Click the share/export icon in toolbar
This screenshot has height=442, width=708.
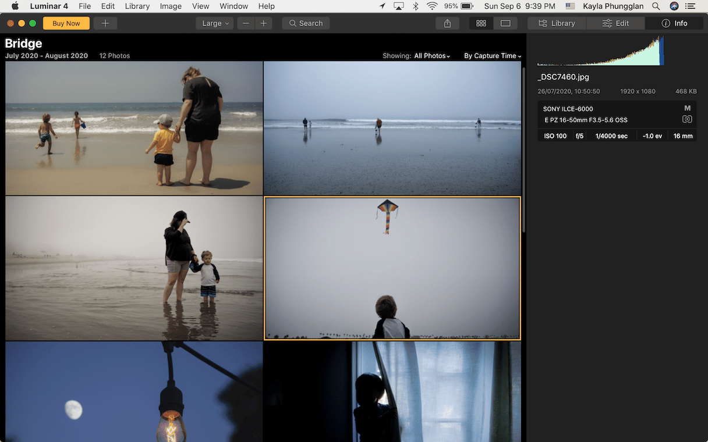(447, 23)
